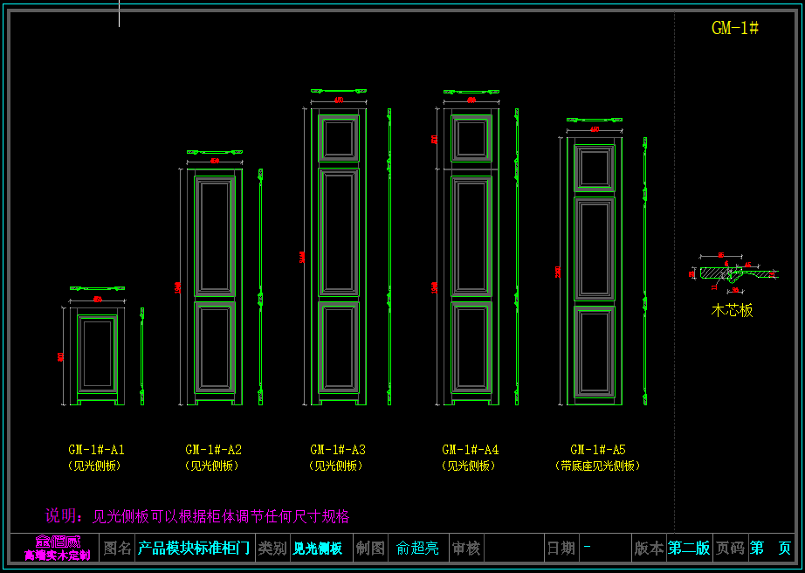Click the 木芯板 label text
This screenshot has width=805, height=573.
[732, 310]
